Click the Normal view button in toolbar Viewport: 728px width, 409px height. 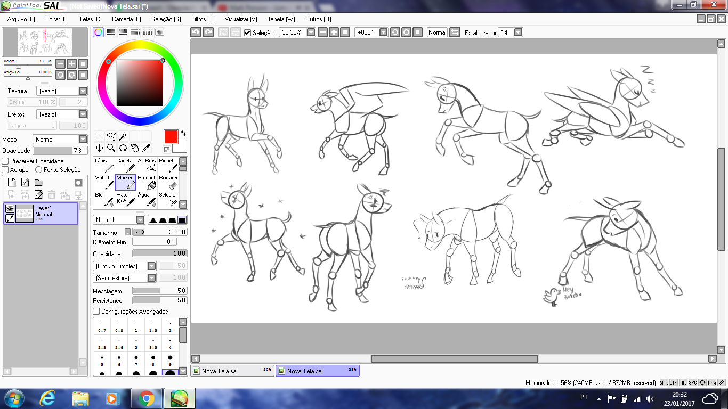click(437, 32)
